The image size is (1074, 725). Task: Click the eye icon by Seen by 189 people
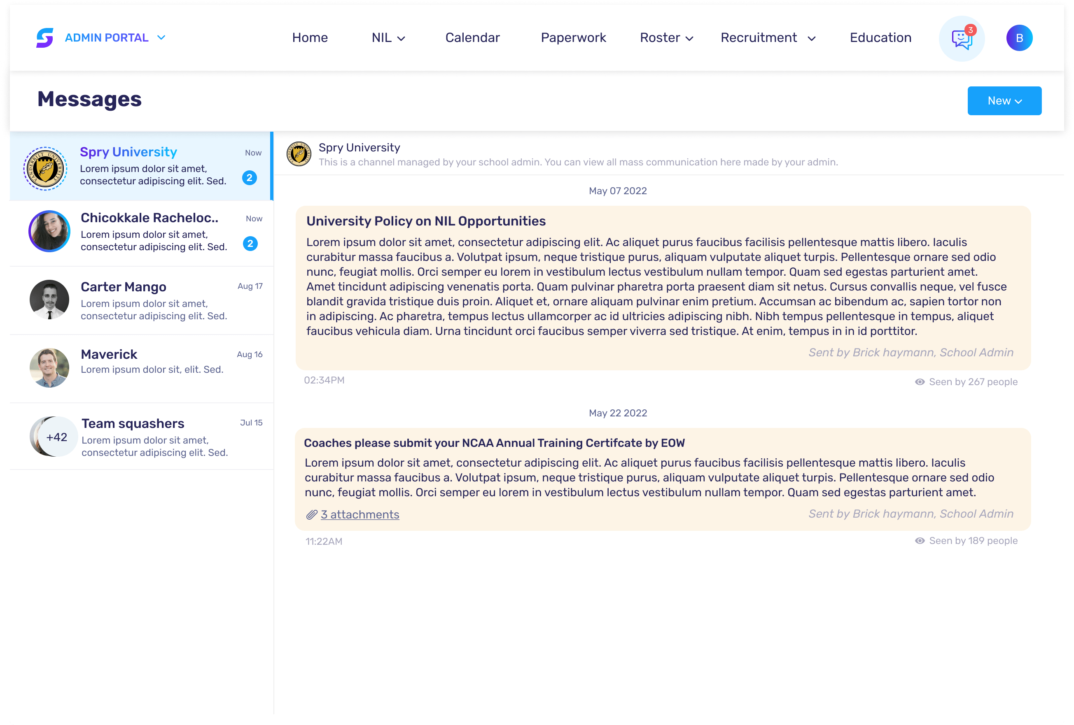tap(920, 540)
